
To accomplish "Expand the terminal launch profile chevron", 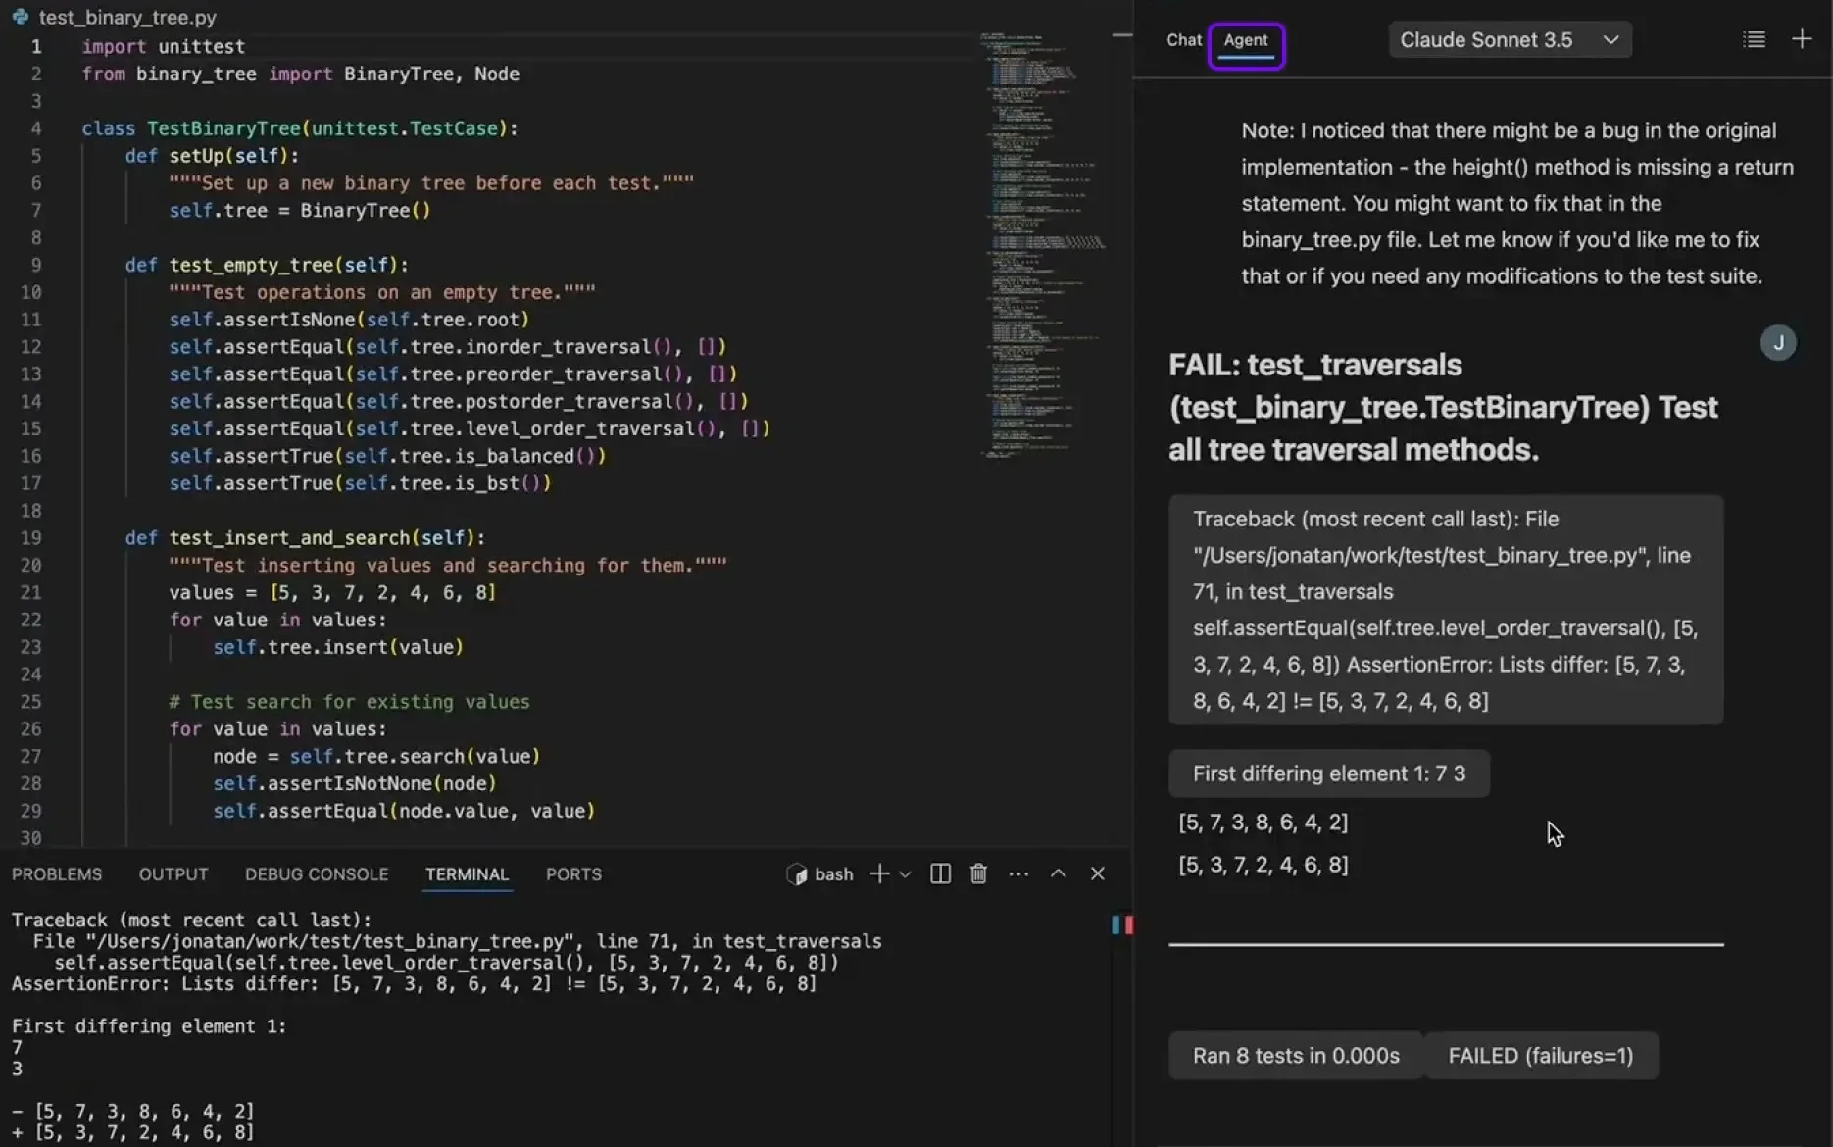I will 905,873.
